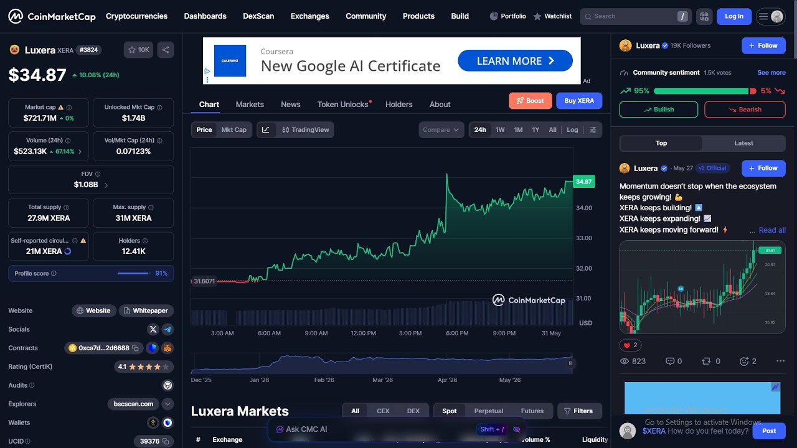This screenshot has width=797, height=448.
Task: Open the hamburger profile menu
Action: point(770,16)
